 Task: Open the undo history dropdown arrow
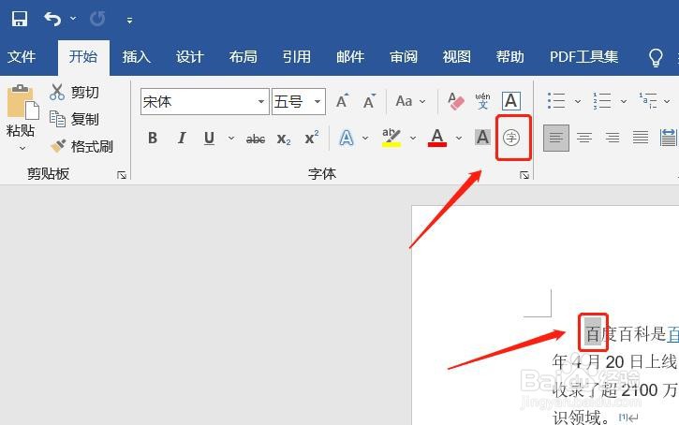(x=73, y=19)
